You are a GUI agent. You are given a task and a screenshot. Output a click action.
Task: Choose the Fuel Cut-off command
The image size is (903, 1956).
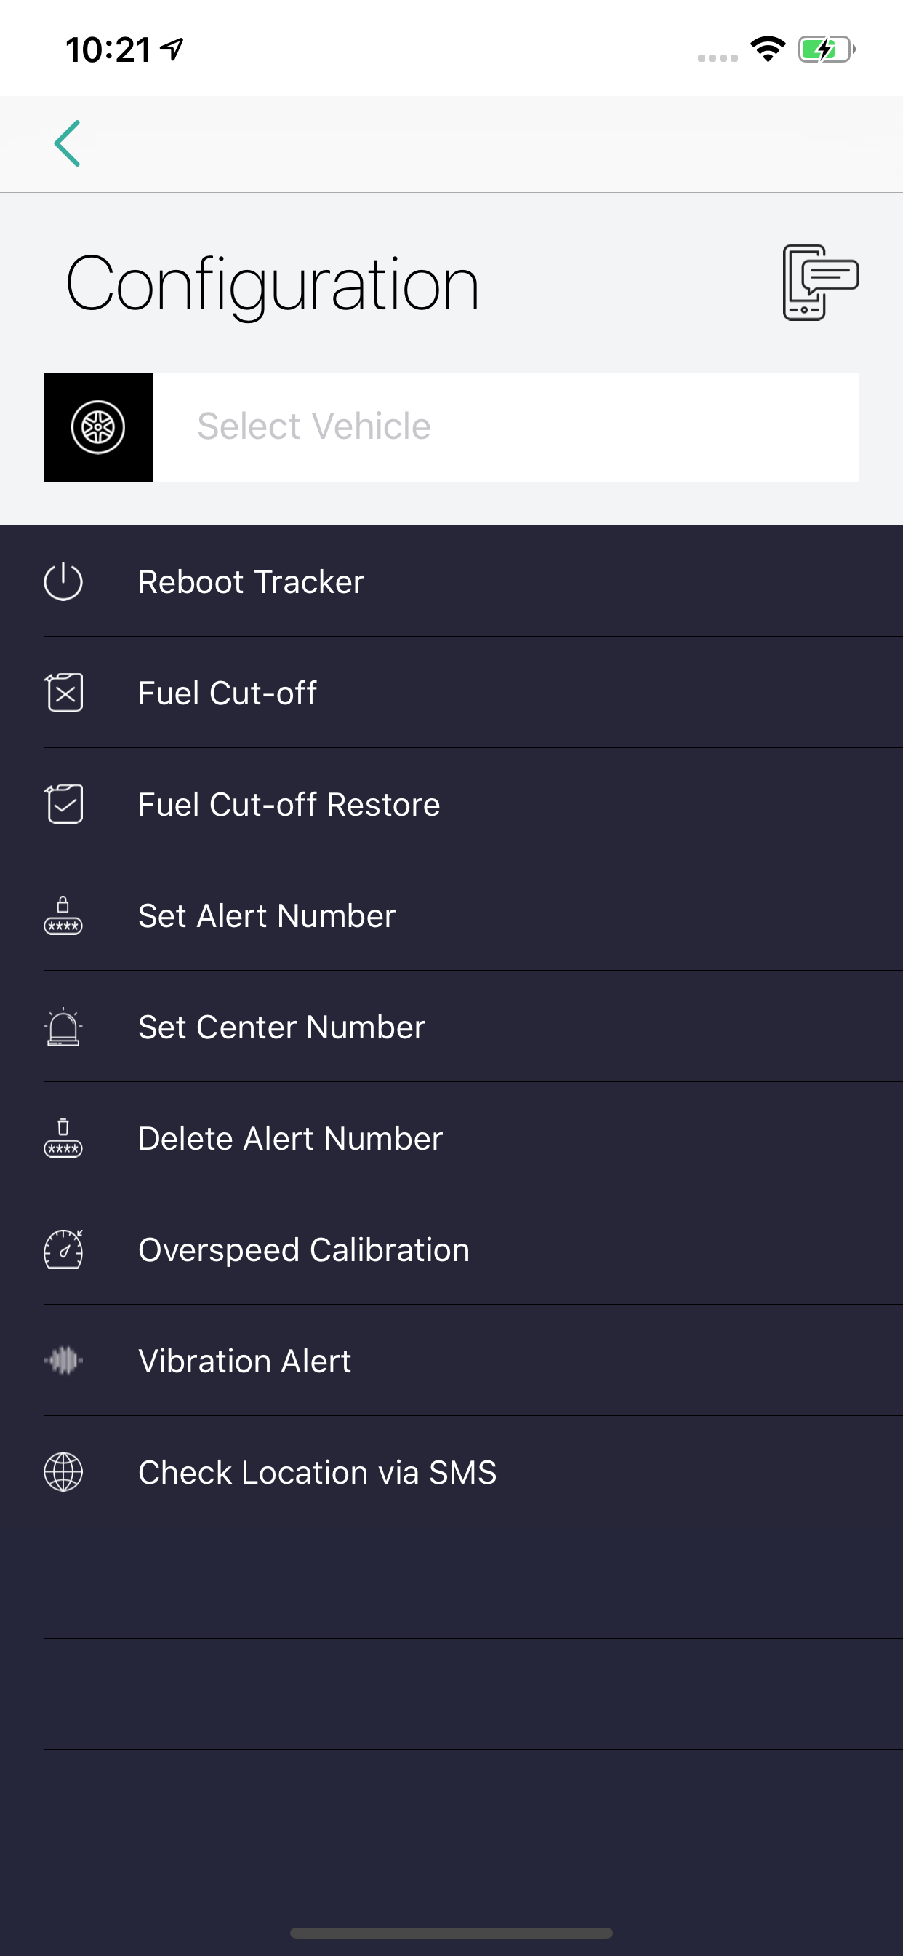[228, 693]
